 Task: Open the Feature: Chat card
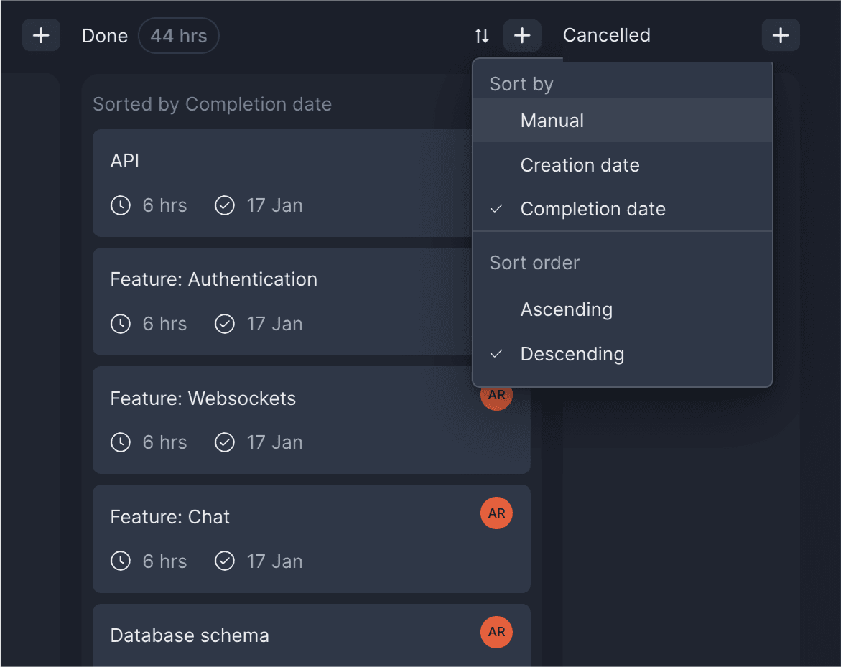point(312,539)
